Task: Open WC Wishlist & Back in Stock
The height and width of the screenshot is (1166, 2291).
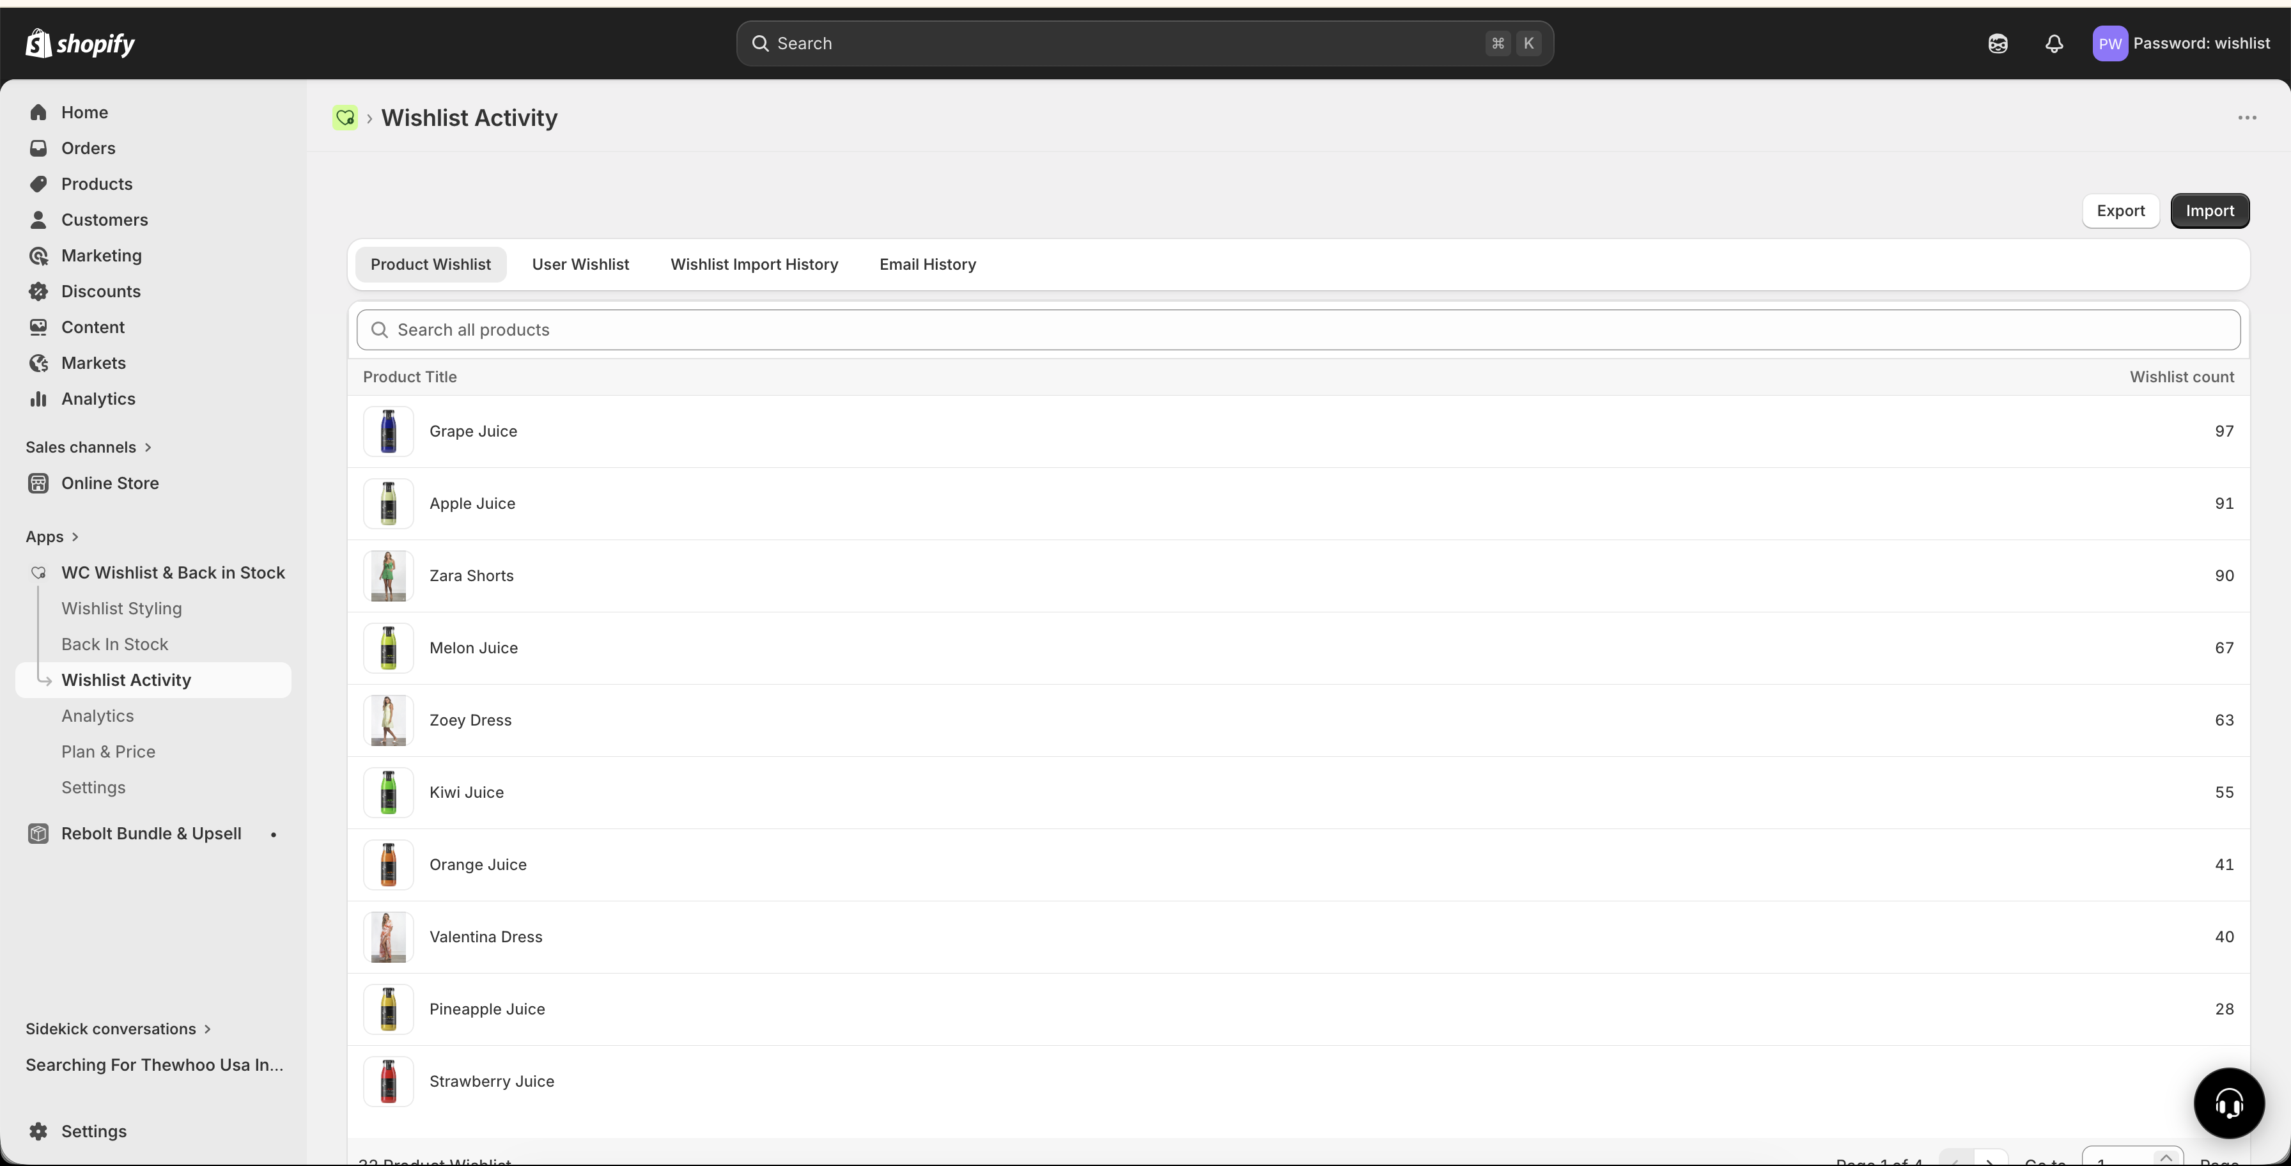Action: click(173, 573)
